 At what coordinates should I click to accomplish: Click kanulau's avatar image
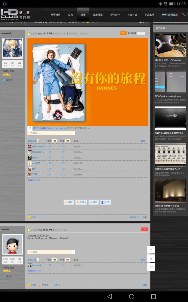[13, 244]
